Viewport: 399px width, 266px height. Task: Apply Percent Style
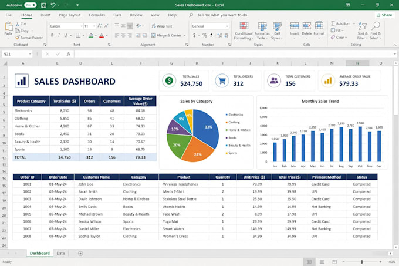tap(205, 35)
